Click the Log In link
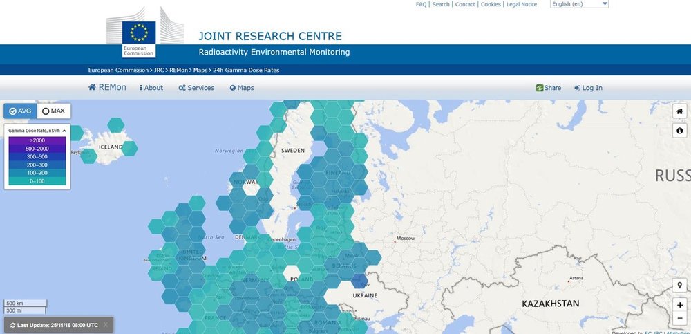This screenshot has height=334, width=691. coord(588,88)
